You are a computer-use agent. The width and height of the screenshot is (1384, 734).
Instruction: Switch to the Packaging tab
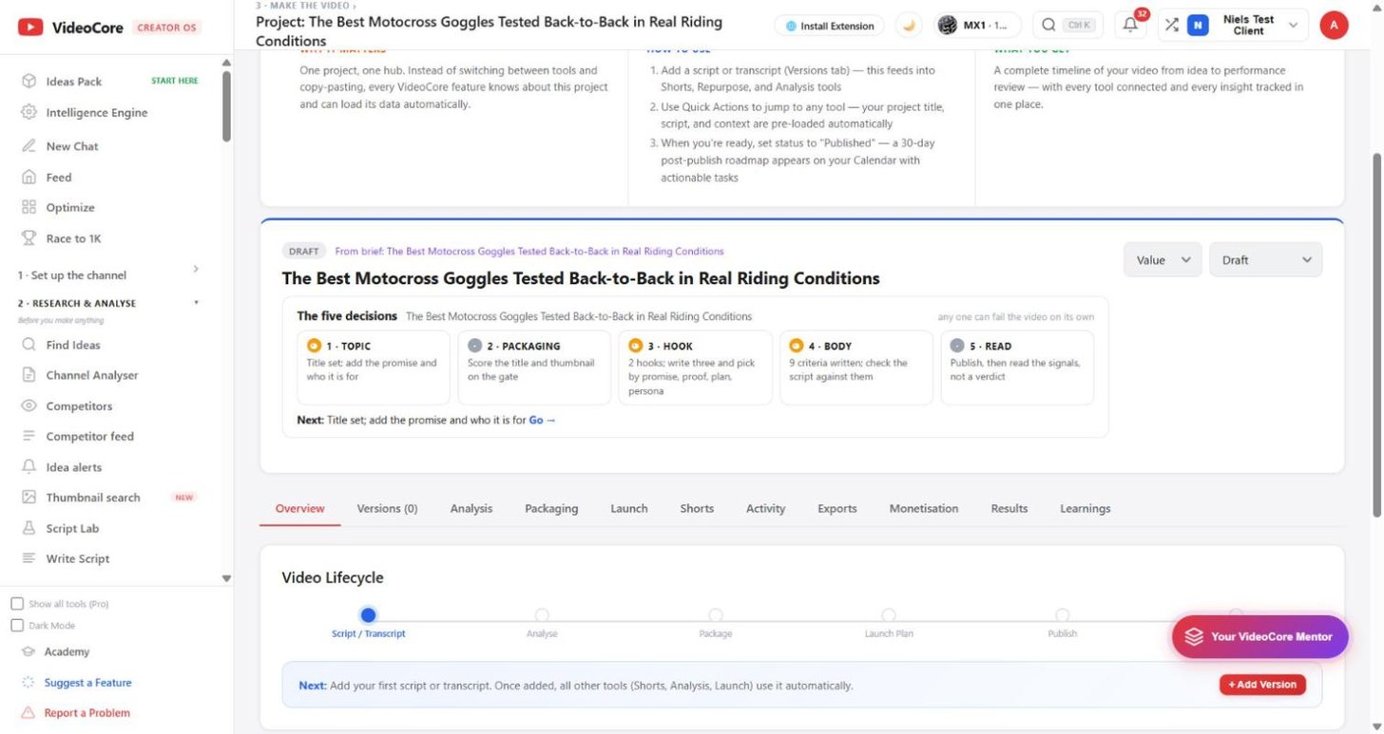551,509
